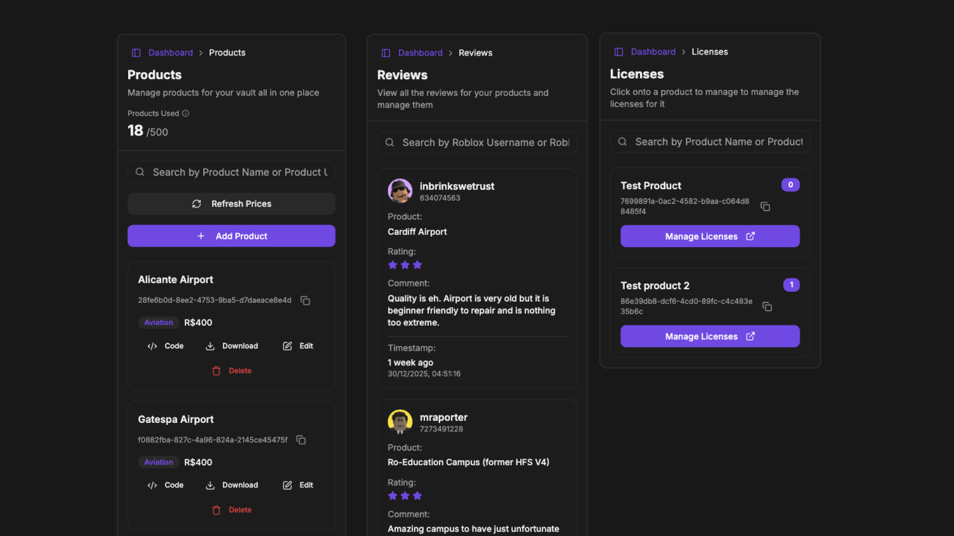Screen dimensions: 954x536
Task: Toggle sidebar icon in Reviews panel
Action: pyautogui.click(x=386, y=53)
